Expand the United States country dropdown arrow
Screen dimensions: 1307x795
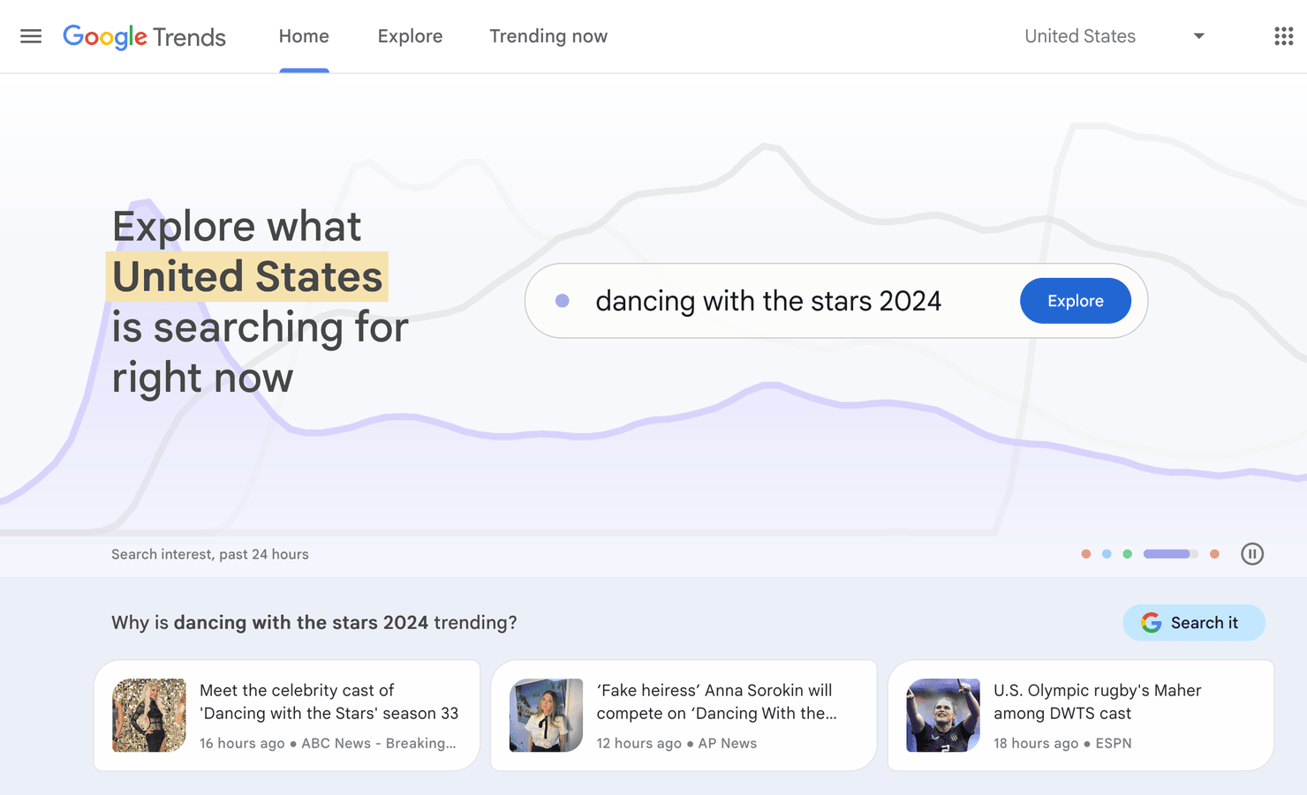[x=1198, y=36]
